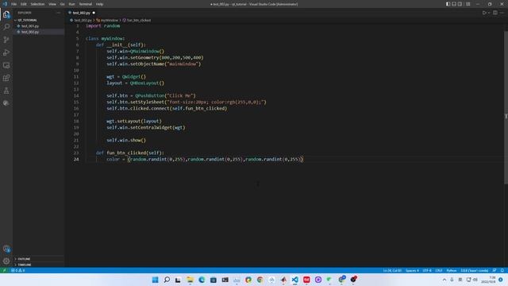Place cursor on the self.win.show() line

point(126,140)
